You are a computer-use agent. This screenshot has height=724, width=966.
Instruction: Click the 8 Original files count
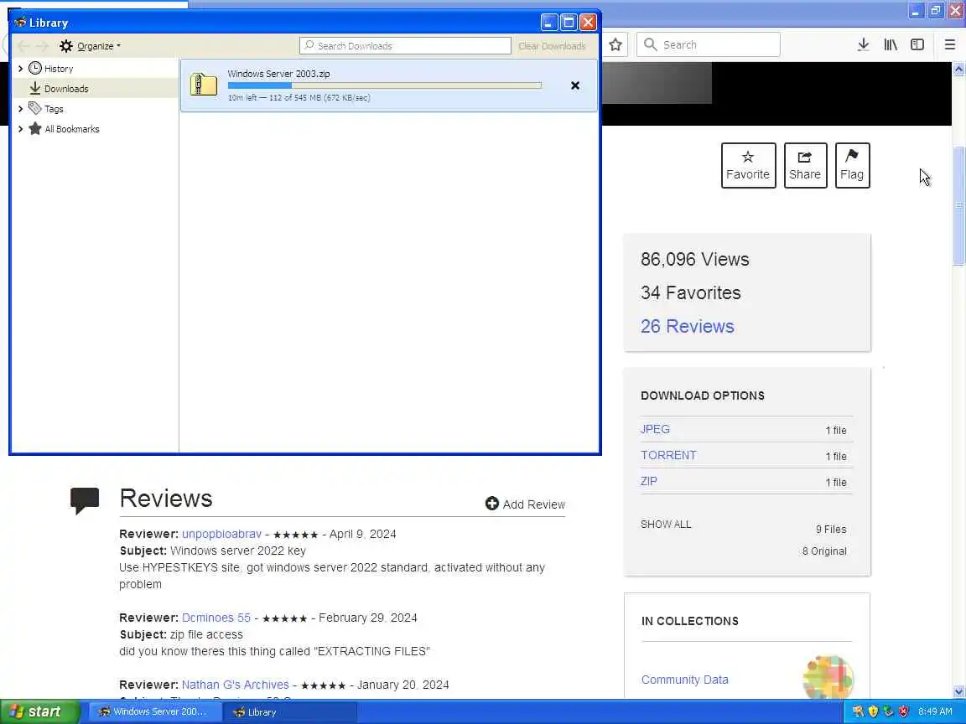click(824, 551)
